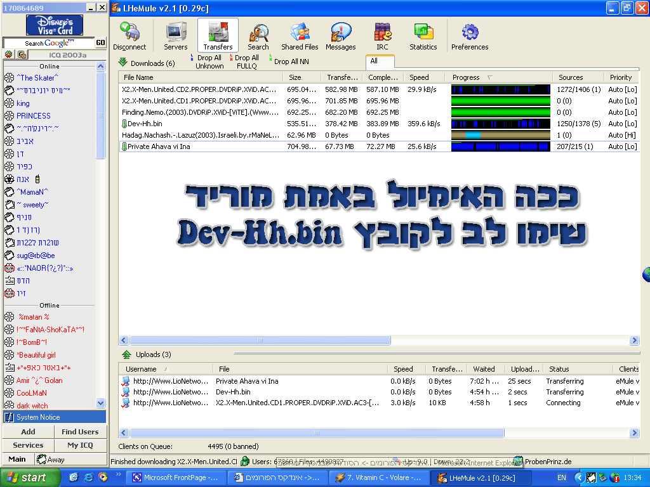Sort downloads by the File Name column
Image resolution: width=650 pixels, height=487 pixels.
tap(201, 77)
